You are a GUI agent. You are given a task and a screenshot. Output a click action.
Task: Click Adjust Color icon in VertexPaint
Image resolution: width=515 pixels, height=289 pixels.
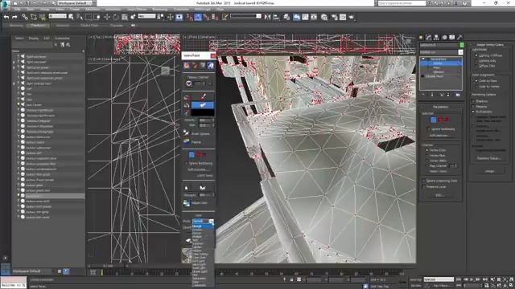click(187, 203)
